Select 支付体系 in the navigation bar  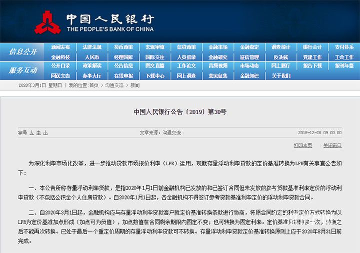tap(344, 47)
